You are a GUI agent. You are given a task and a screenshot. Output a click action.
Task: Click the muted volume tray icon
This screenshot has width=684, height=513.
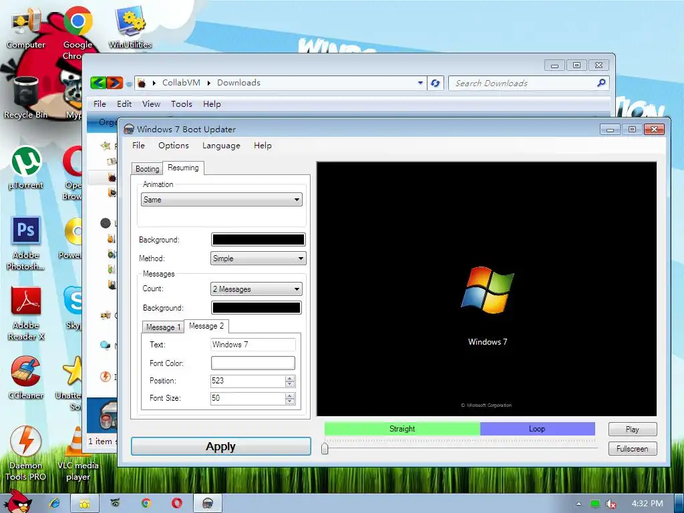pyautogui.click(x=611, y=504)
